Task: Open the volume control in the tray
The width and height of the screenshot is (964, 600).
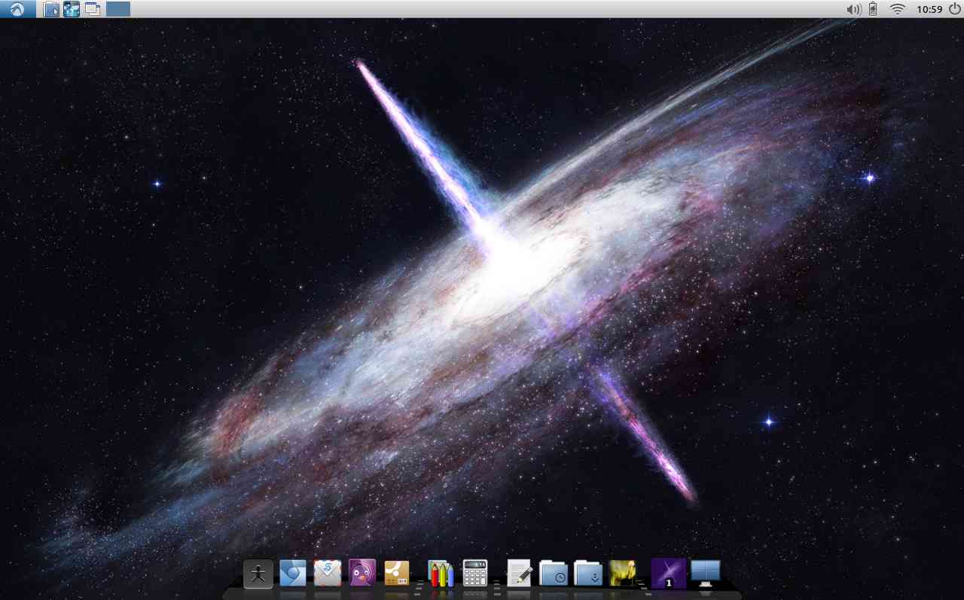Action: (x=853, y=9)
